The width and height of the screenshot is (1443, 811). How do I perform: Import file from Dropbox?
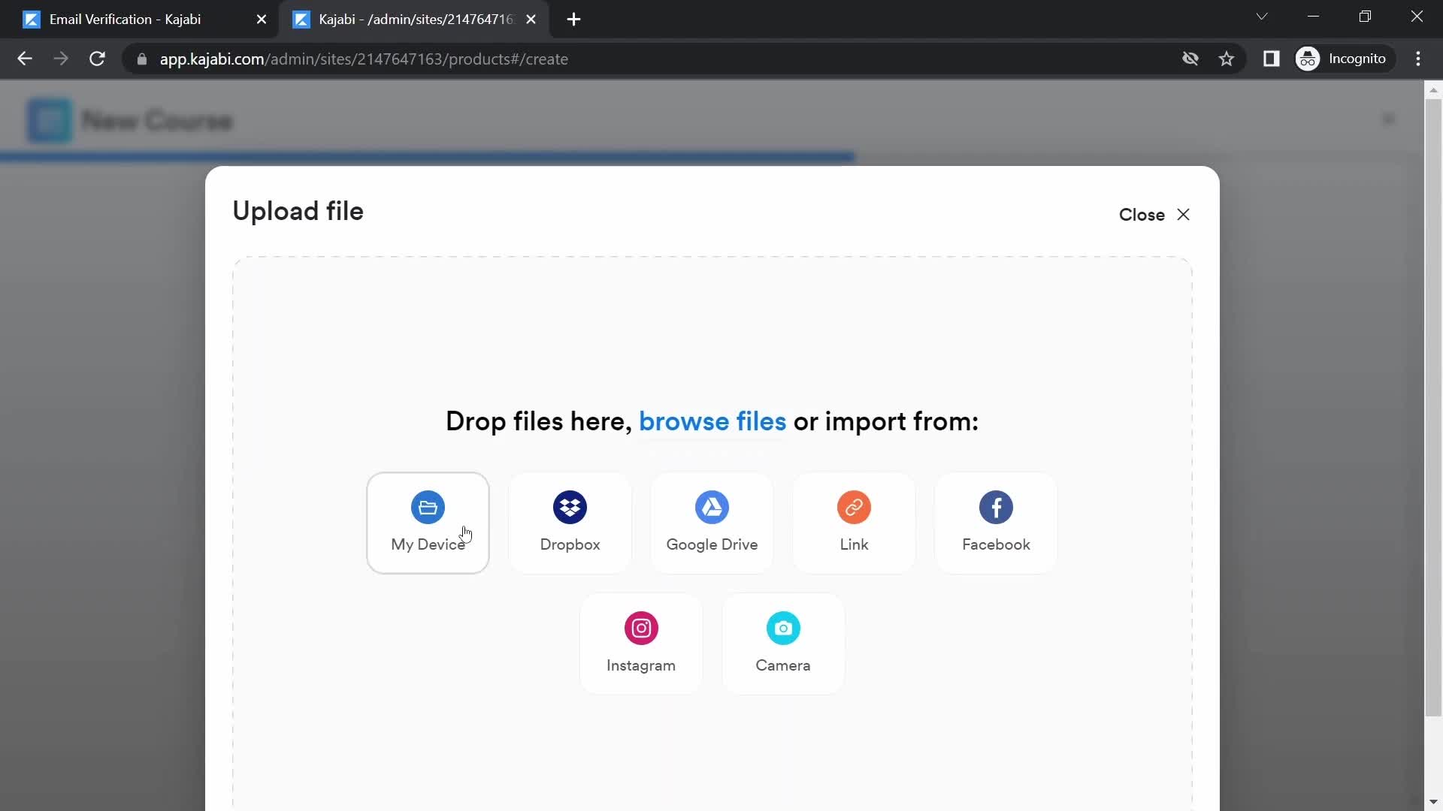[x=570, y=523]
